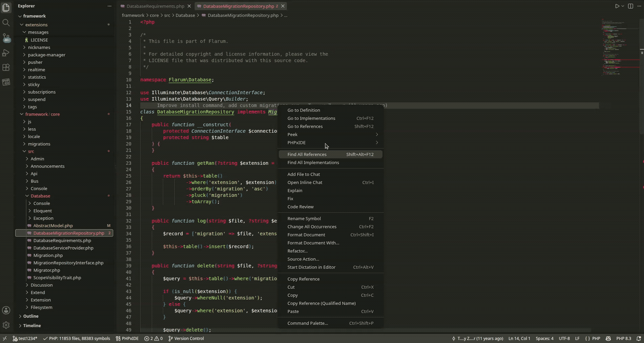The image size is (644, 343).
Task: Open the PHPxIDE submenu
Action: click(330, 142)
